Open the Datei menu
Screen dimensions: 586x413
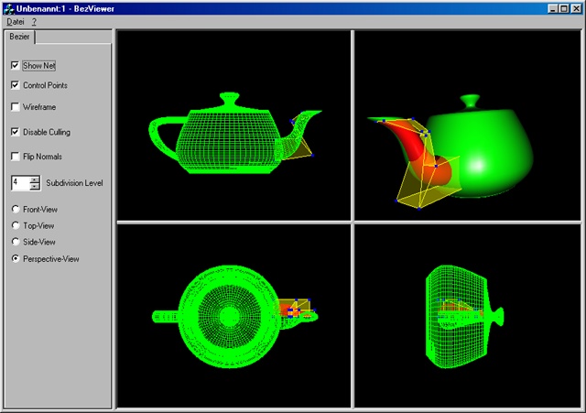pyautogui.click(x=16, y=22)
